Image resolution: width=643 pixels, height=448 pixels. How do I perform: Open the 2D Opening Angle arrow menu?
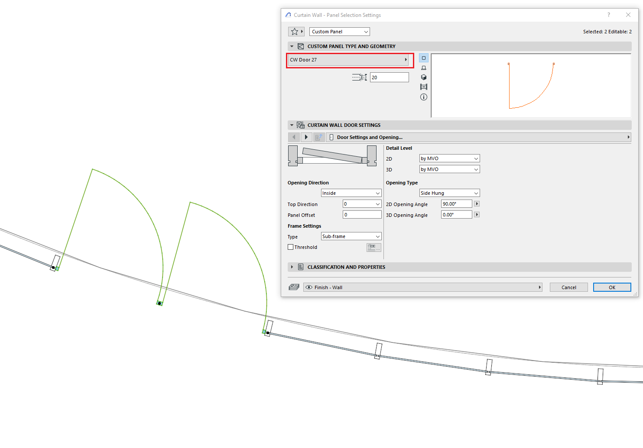click(477, 204)
